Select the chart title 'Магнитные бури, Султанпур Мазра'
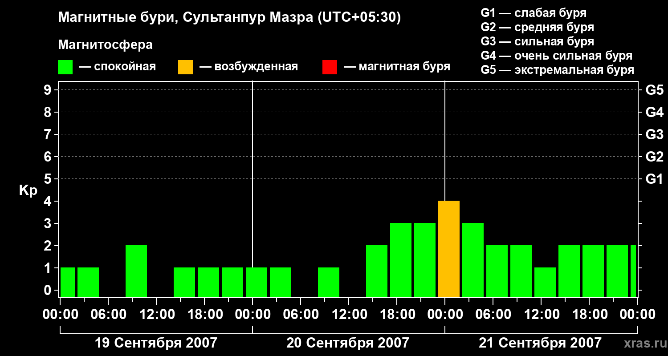This screenshot has height=356, width=668. 185,18
